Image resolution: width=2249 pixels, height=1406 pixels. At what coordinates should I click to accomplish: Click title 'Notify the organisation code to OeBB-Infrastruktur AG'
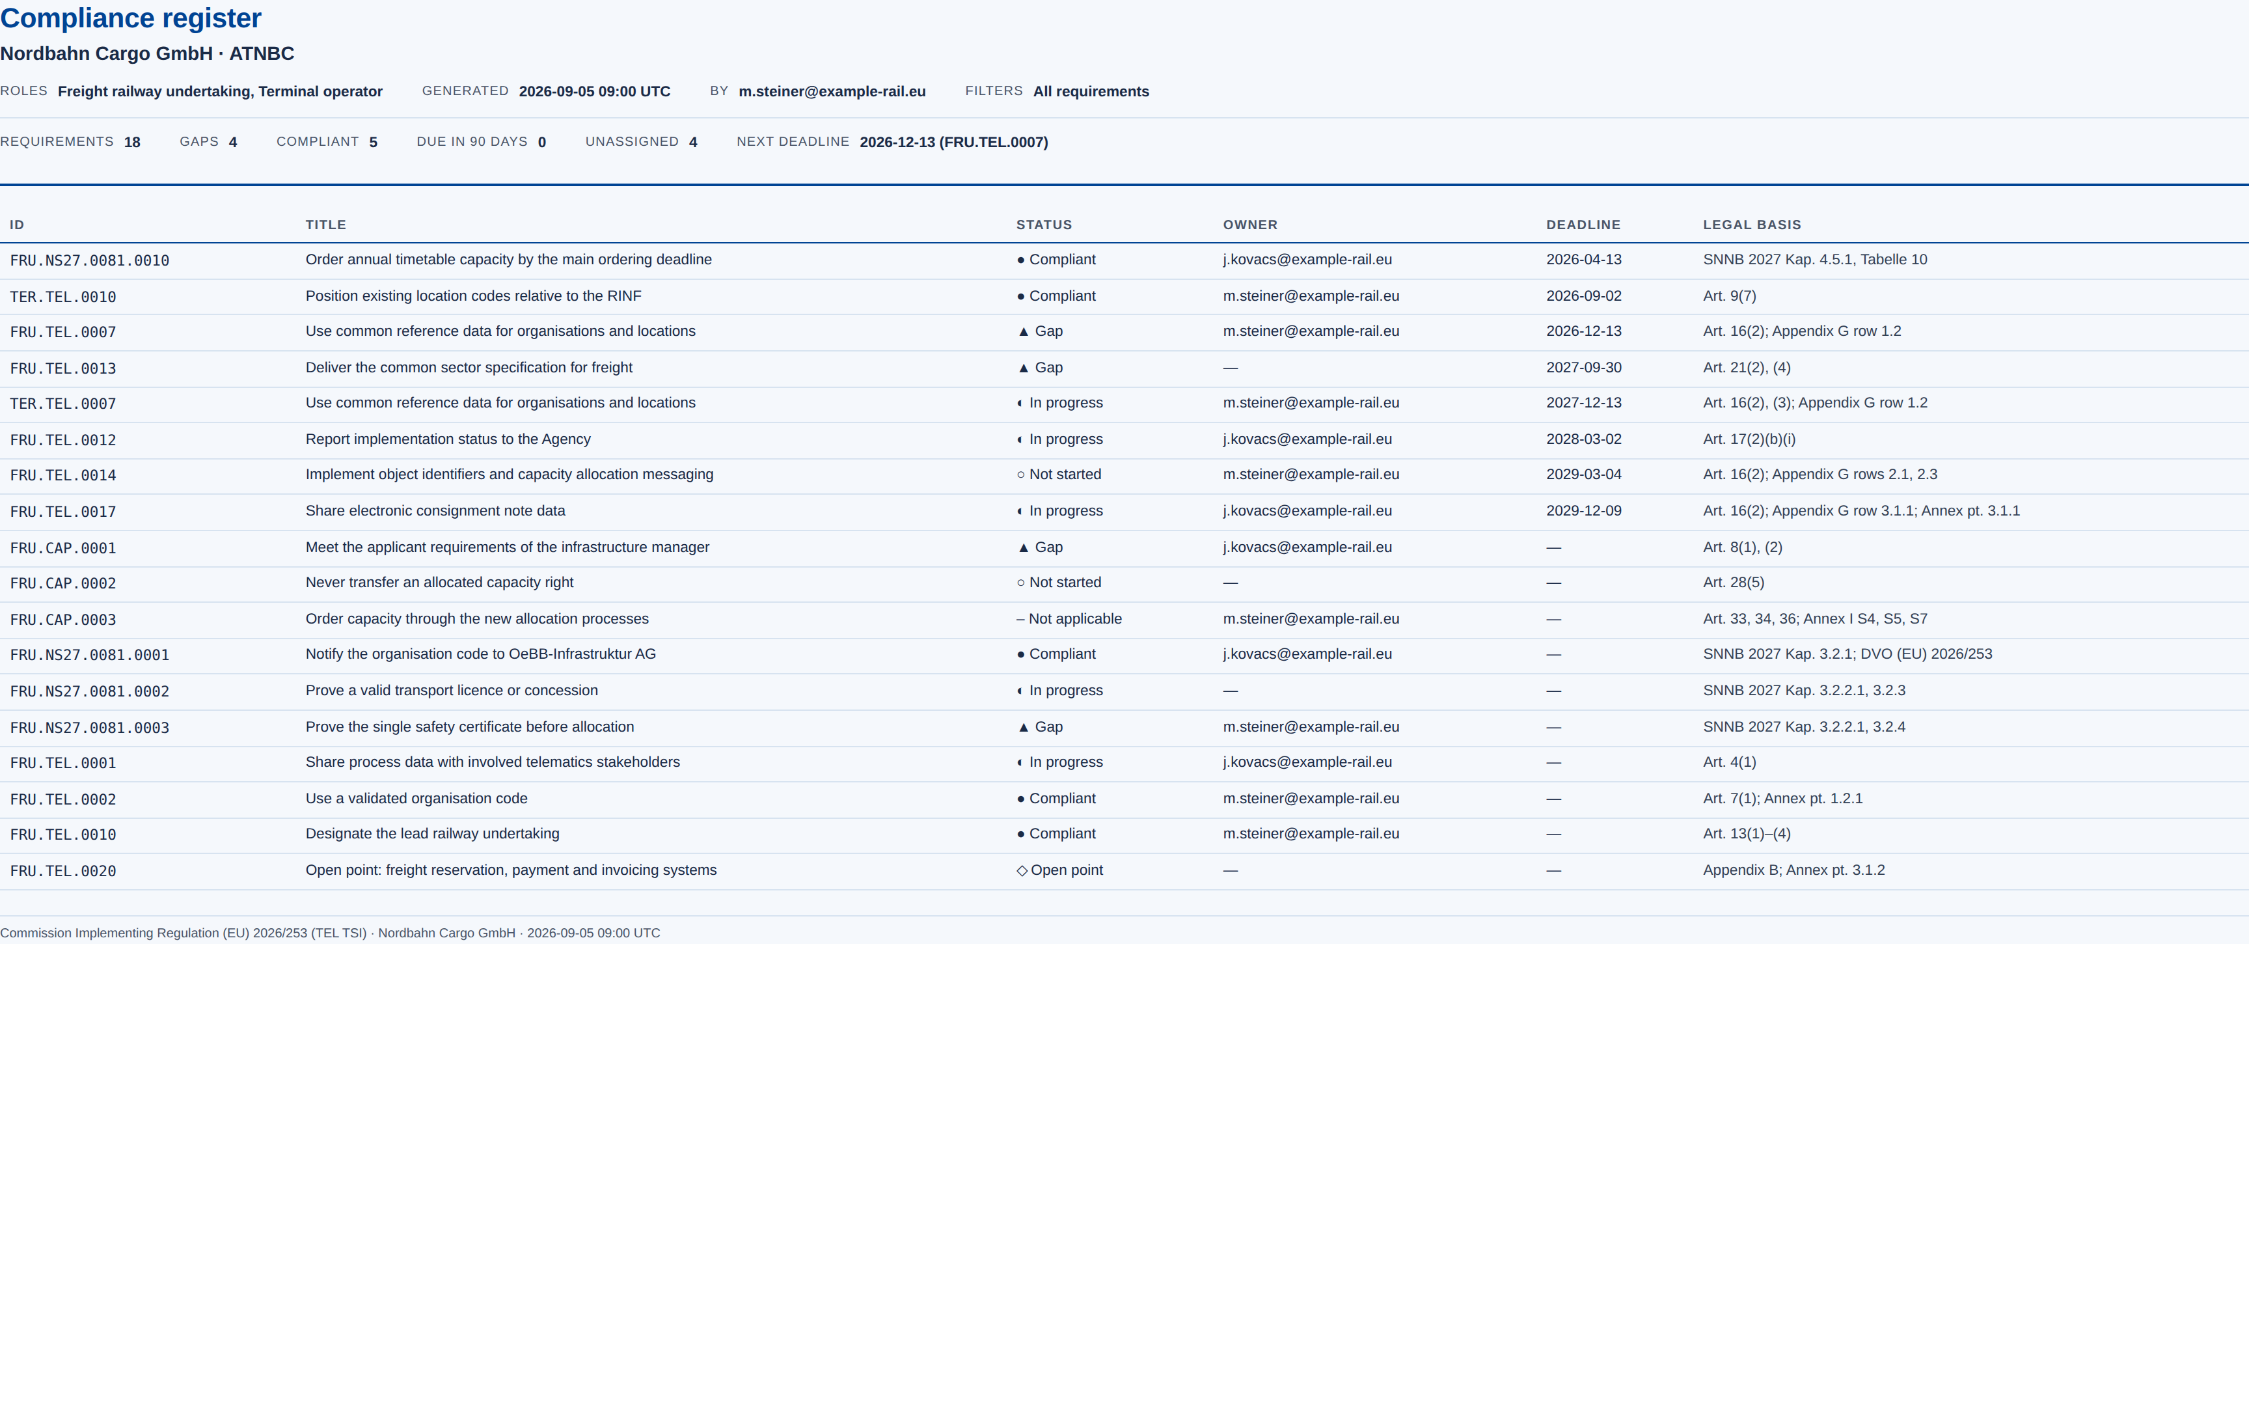[480, 654]
